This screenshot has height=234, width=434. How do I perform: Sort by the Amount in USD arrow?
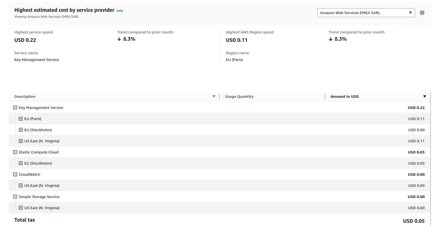425,97
